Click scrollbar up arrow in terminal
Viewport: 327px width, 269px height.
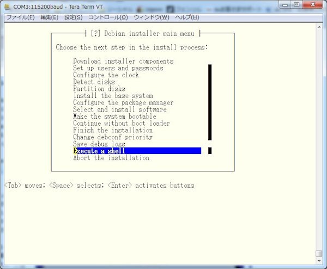[319, 27]
